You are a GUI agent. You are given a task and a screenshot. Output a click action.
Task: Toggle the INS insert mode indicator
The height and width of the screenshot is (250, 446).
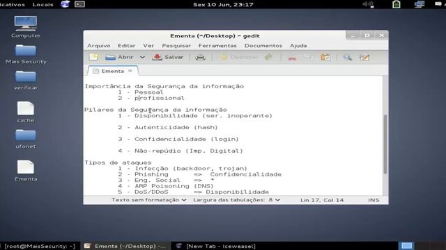(374, 200)
